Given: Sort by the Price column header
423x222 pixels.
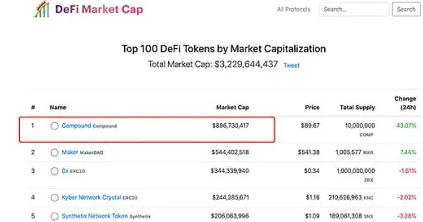Looking at the screenshot, I should tap(312, 108).
